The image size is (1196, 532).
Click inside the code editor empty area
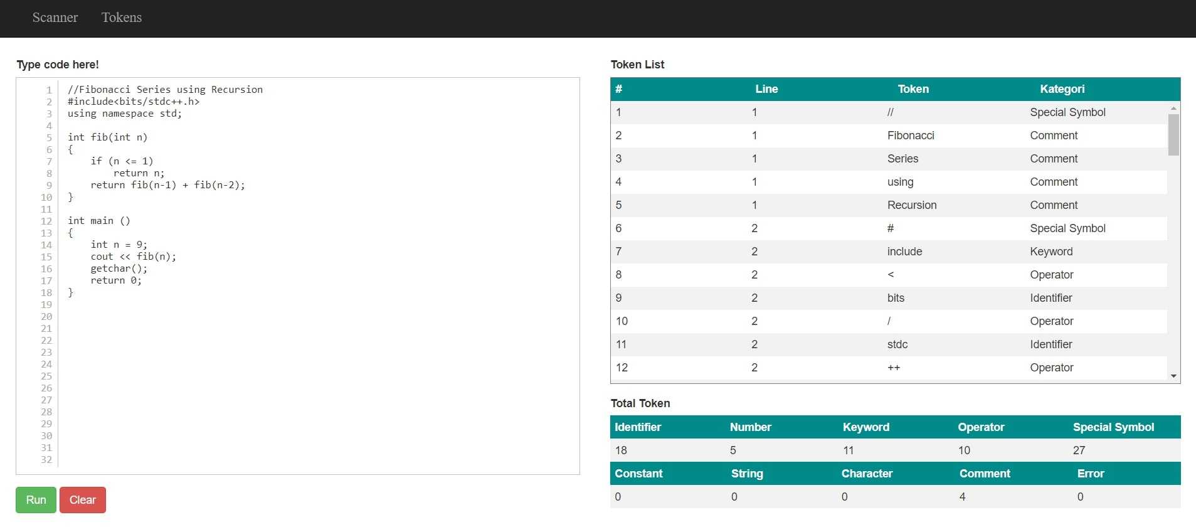point(314,376)
